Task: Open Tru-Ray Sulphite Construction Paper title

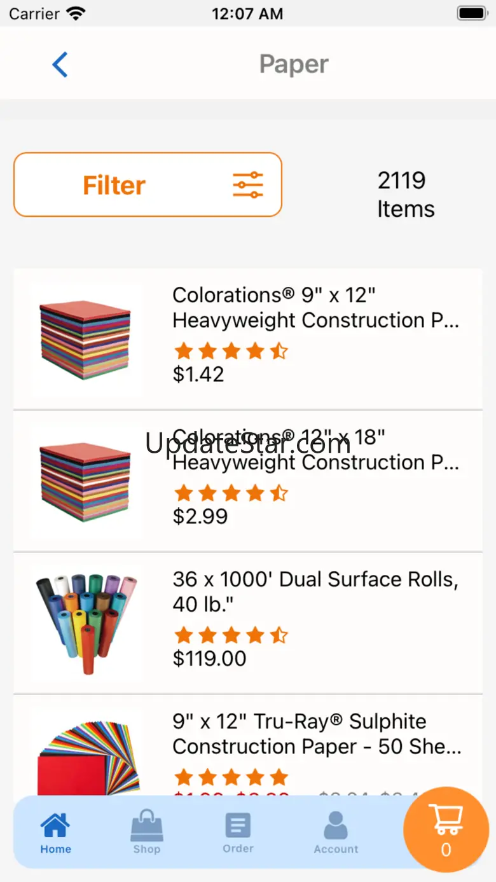Action: (x=317, y=734)
